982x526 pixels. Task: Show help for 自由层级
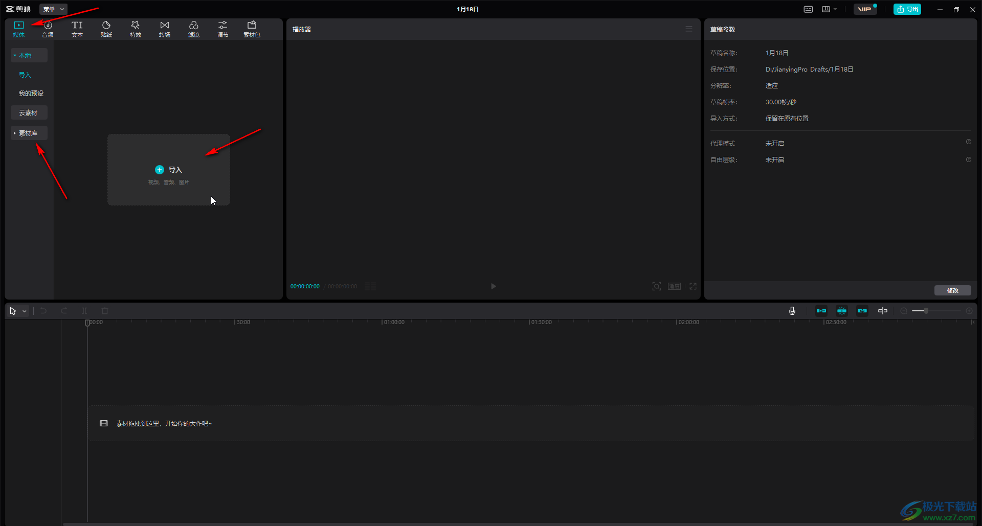coord(968,159)
